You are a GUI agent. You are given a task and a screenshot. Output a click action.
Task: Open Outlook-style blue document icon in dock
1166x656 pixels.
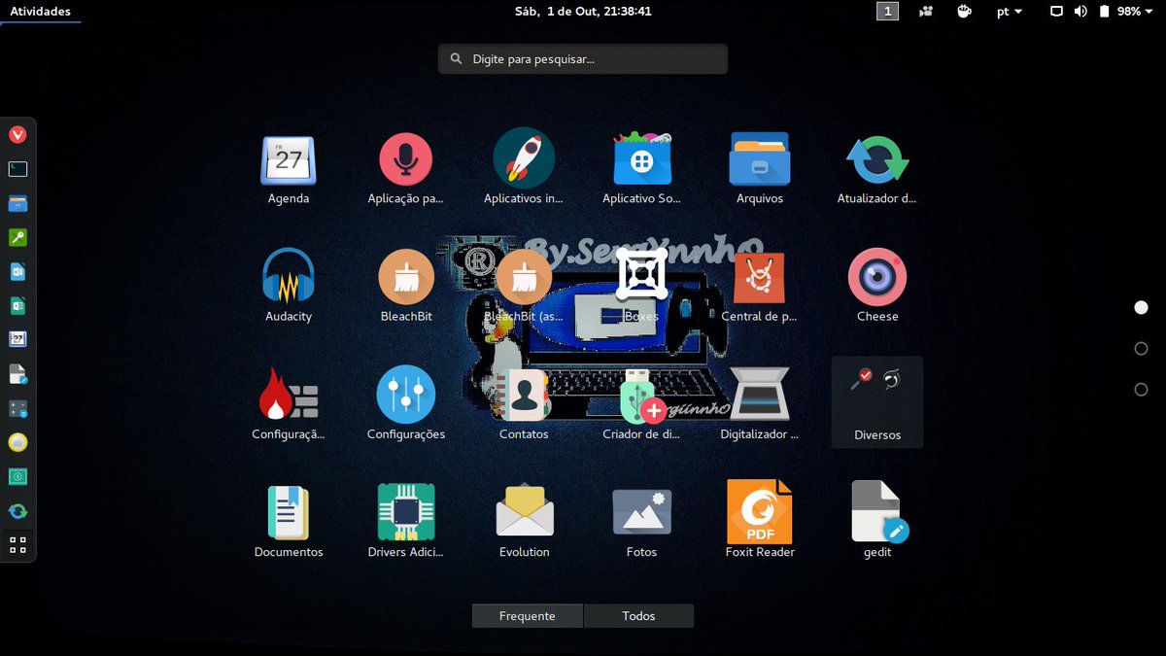17,272
